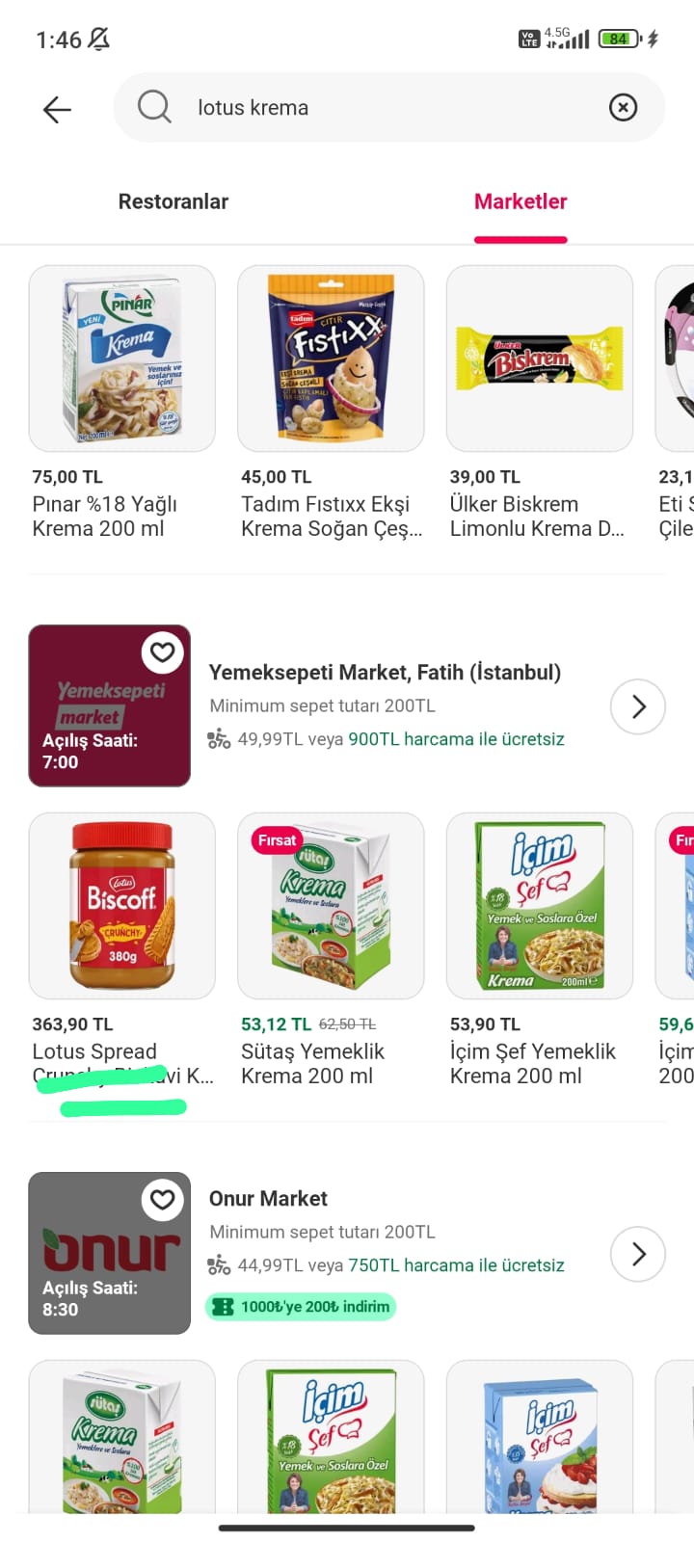Tap the '1000₺'ye 200₺ indirim' coupon badge

click(301, 1307)
